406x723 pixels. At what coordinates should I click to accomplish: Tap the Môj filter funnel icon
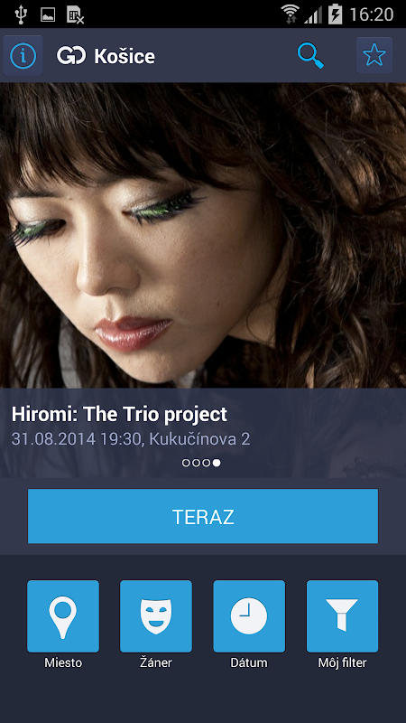click(x=343, y=616)
